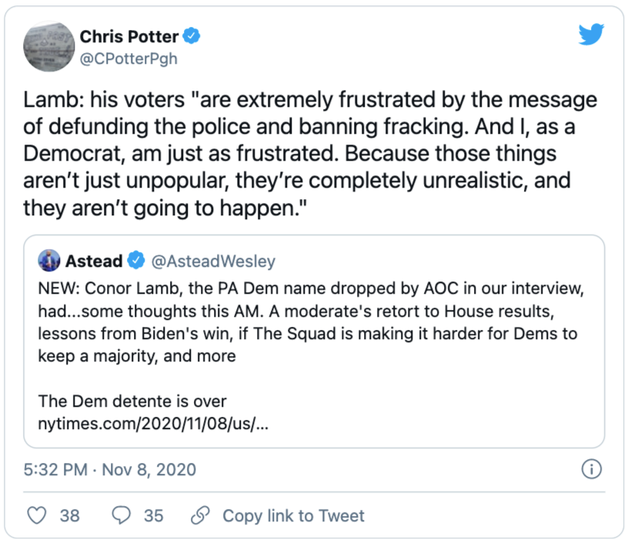Open Chris Potter's profile picture
The image size is (631, 546).
coord(48,46)
